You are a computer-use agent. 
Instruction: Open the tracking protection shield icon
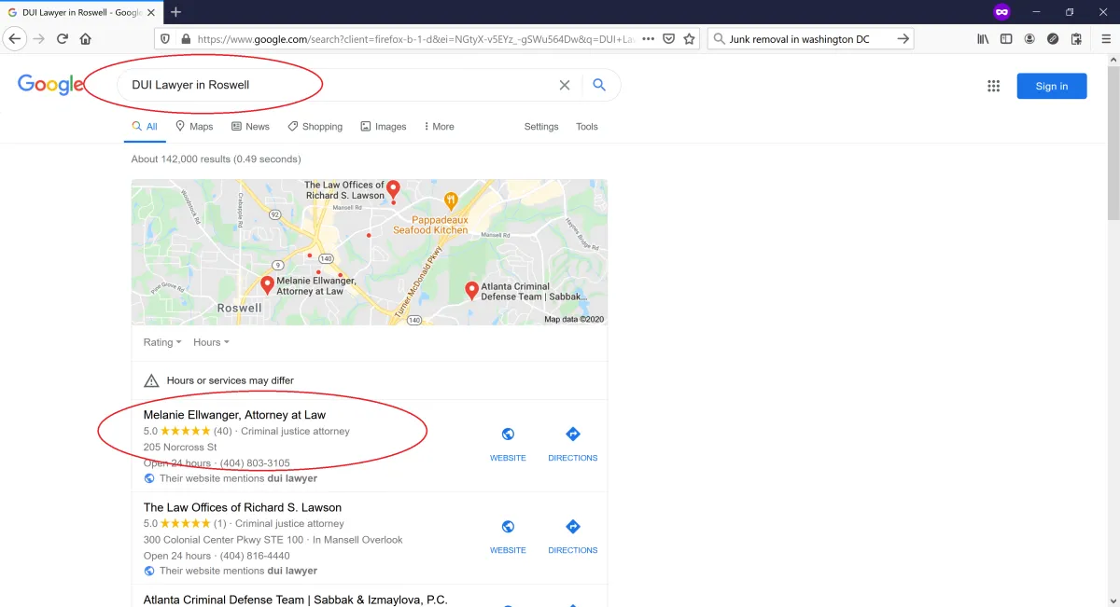pyautogui.click(x=165, y=39)
